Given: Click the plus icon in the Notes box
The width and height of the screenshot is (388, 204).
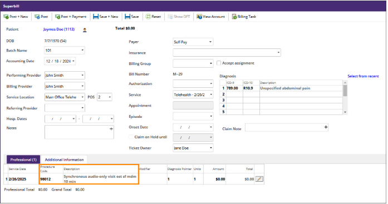Looking at the screenshot, I should tap(111, 128).
